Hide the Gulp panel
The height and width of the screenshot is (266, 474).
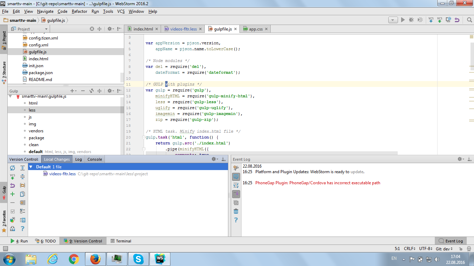119,91
